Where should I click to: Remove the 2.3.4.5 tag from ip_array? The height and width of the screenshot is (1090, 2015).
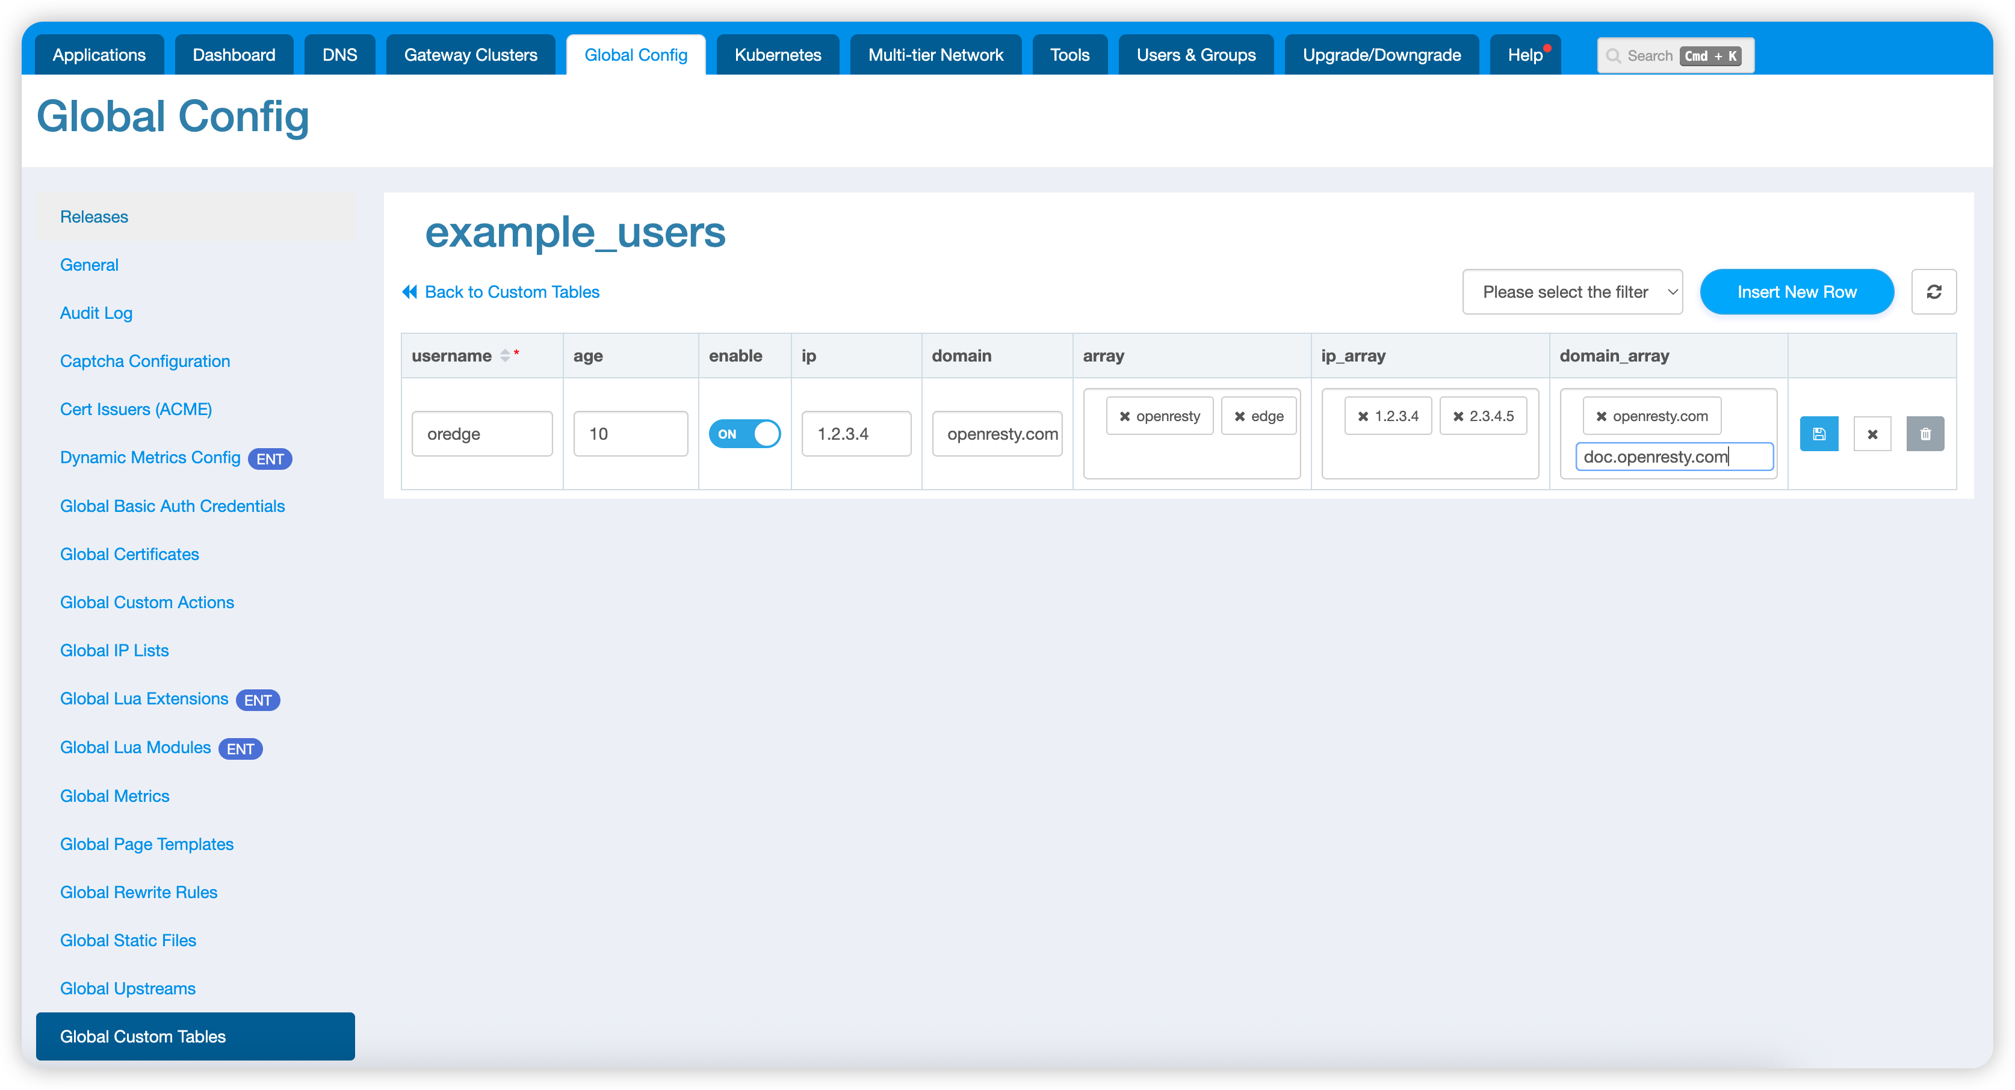(x=1457, y=416)
